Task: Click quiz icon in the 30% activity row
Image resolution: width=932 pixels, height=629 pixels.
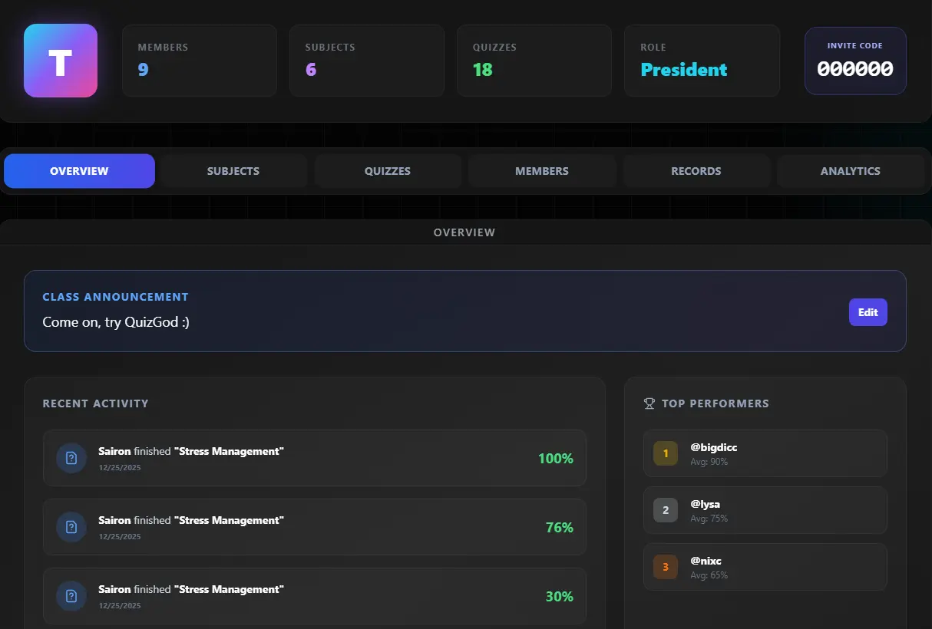Action: [71, 596]
